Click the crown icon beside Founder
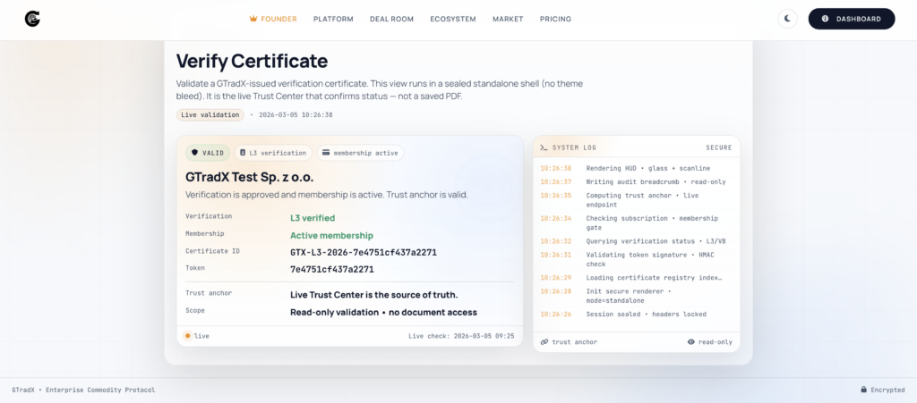Screen dimensions: 917x403 [253, 19]
